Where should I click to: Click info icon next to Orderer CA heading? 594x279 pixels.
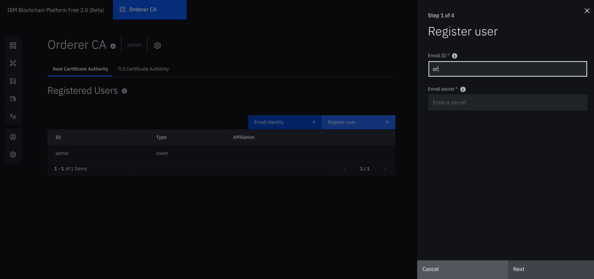point(113,46)
